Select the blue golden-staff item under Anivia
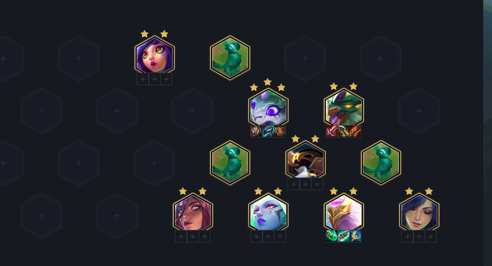Image resolution: width=492 pixels, height=266 pixels. click(355, 236)
